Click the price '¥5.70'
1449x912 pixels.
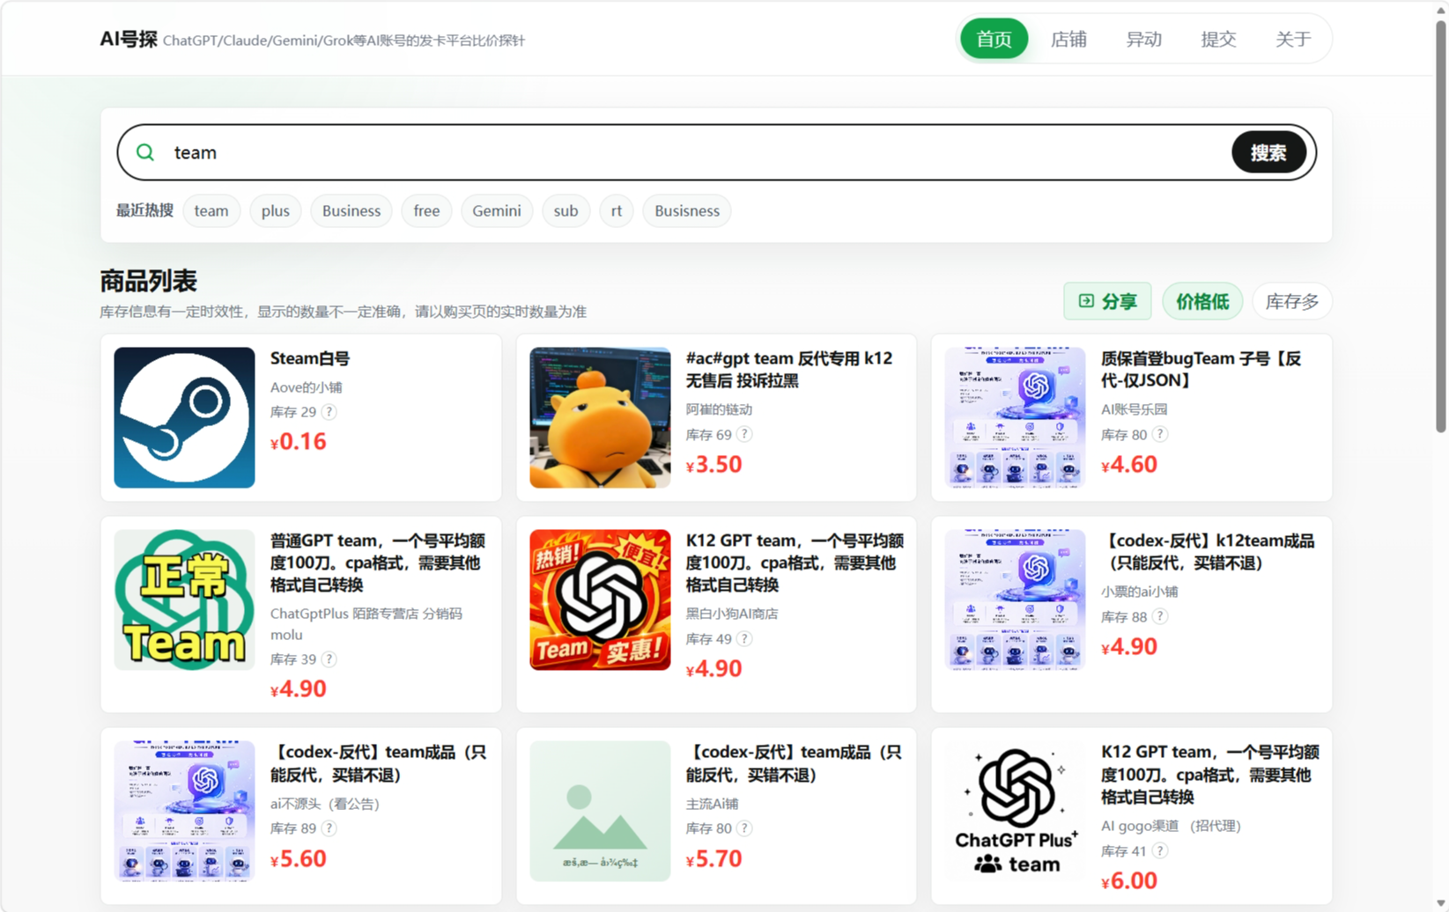click(x=714, y=859)
